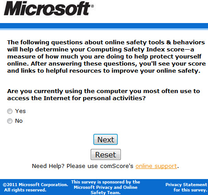
Task: Click 'Microsoft Privacy and Online' footer line
Action: 106,187
